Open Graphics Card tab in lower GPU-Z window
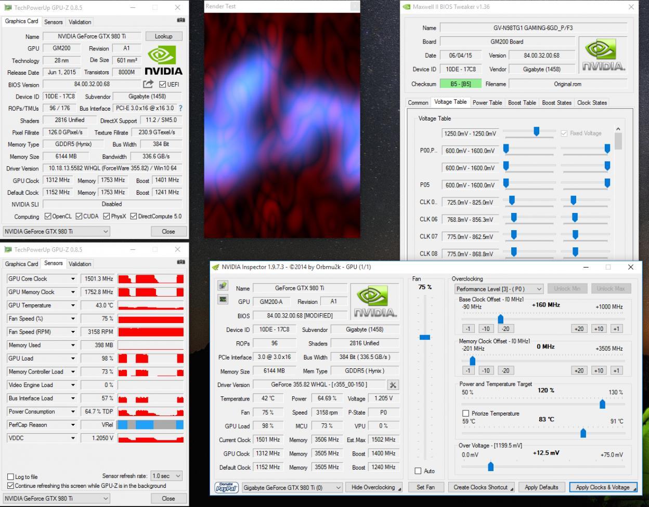The image size is (649, 507). 21,264
